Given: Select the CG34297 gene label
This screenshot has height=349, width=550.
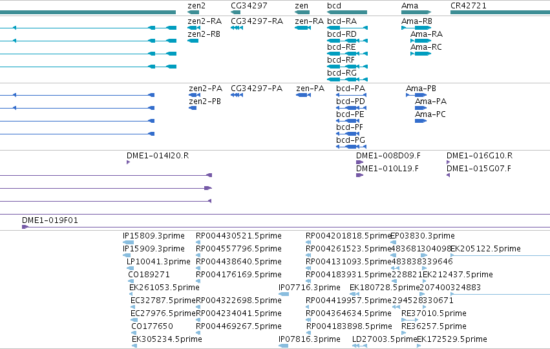Looking at the screenshot, I should pyautogui.click(x=249, y=6).
